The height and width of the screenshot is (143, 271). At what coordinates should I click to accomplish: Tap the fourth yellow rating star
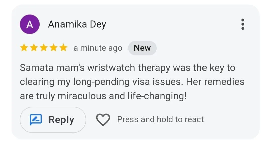(x=53, y=48)
